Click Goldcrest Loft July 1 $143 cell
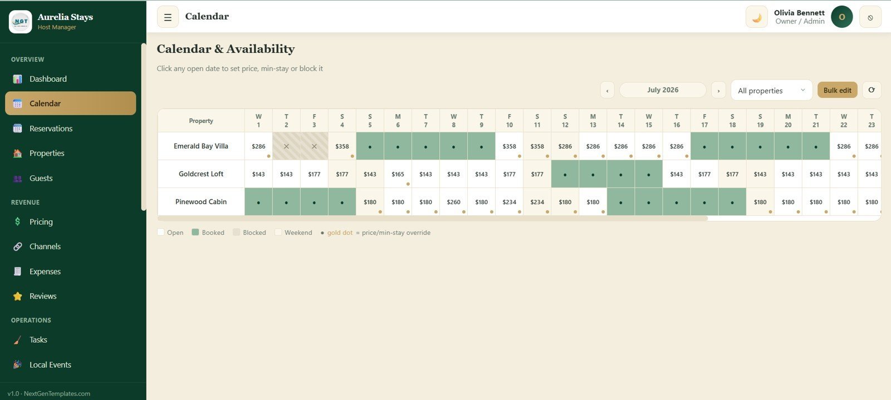This screenshot has width=891, height=400. pyautogui.click(x=258, y=174)
